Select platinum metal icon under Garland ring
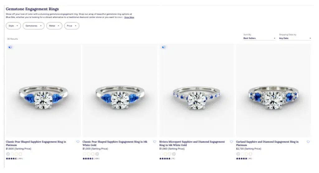Screen dimensions: 319x173 pyautogui.click(x=238, y=154)
